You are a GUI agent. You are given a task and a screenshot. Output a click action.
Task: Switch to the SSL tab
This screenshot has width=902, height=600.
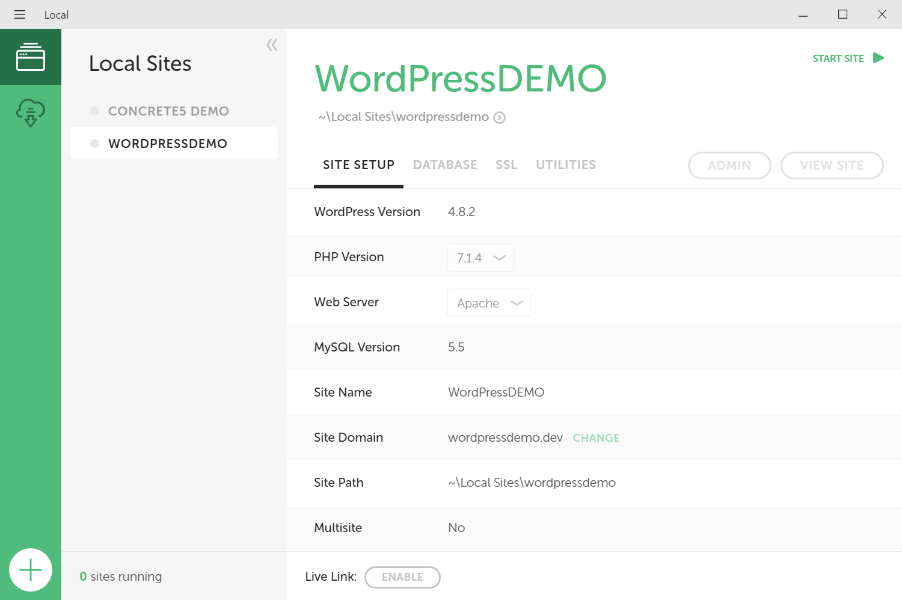506,164
